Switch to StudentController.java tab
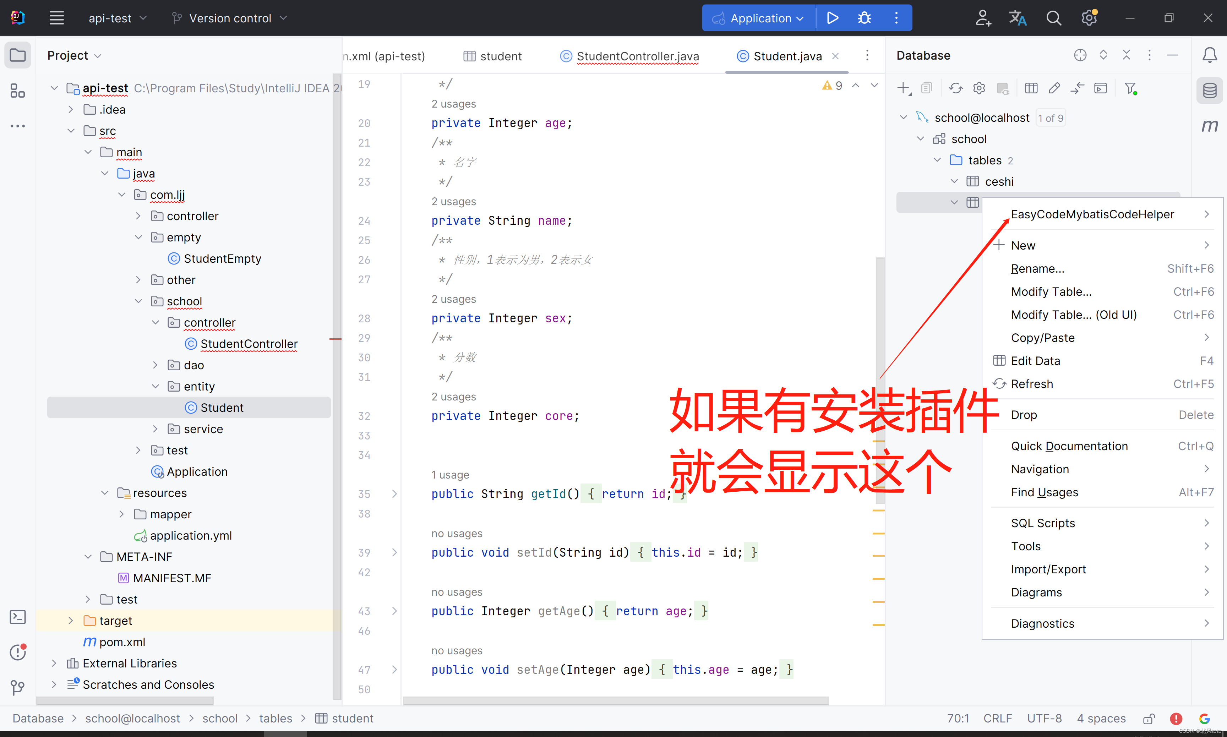 point(629,56)
